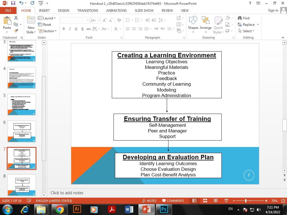Click the Arrange icon in Drawing group
Viewport: 287px width, 215px height.
click(x=206, y=24)
